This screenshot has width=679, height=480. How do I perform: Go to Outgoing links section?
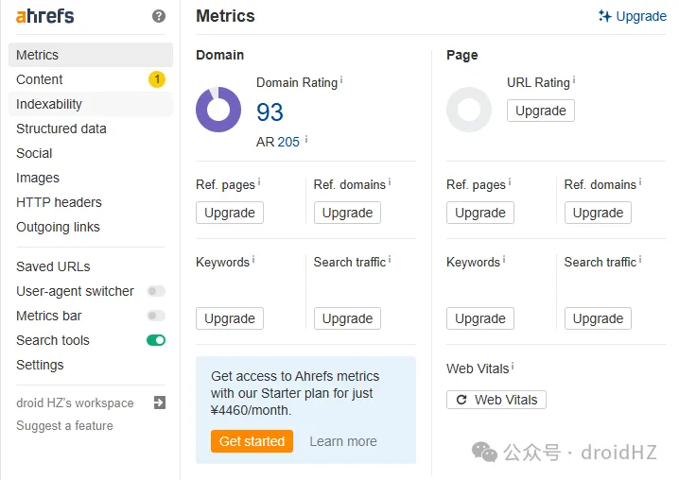(58, 227)
